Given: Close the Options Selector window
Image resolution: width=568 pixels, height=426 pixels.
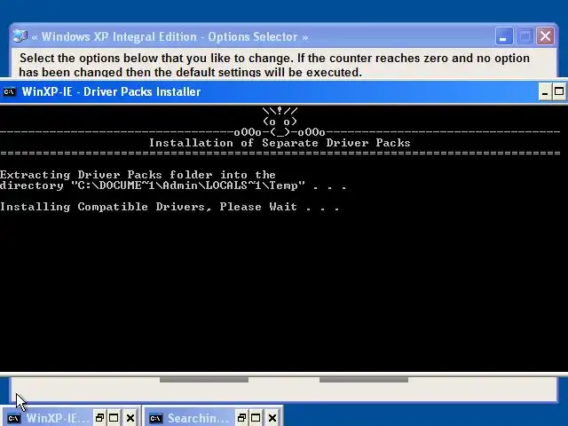Looking at the screenshot, I should tap(546, 36).
